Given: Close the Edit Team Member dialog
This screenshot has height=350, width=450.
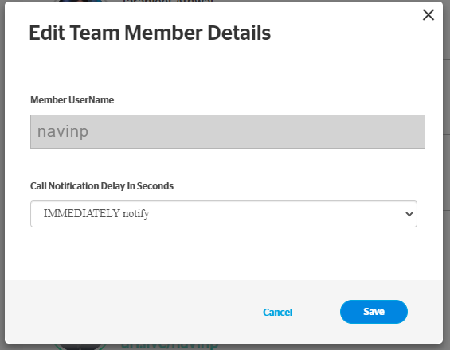Looking at the screenshot, I should (x=428, y=14).
